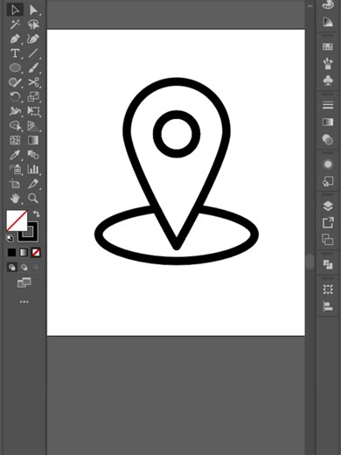341x455 pixels.
Task: Select the Shaper tool
Action: click(15, 82)
